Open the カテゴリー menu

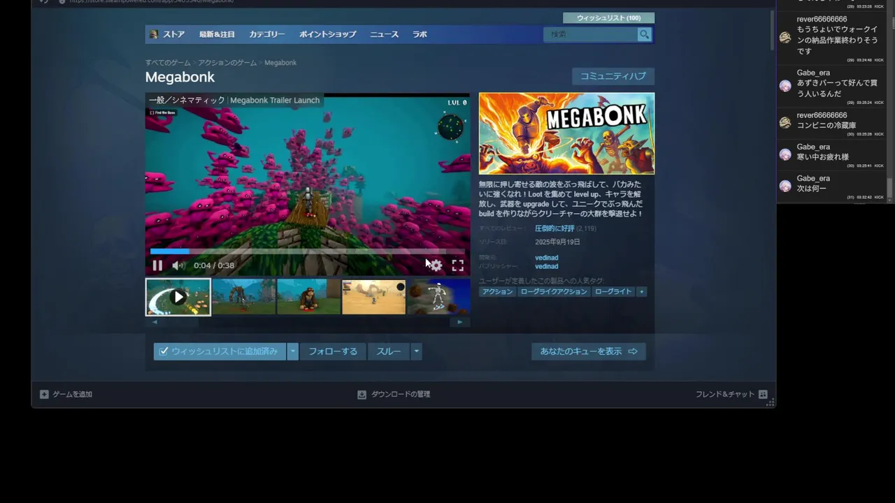pos(267,34)
